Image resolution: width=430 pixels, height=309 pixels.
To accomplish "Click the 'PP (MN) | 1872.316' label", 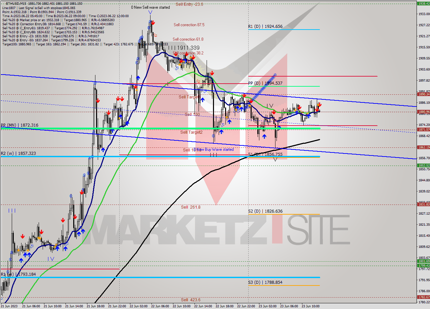I will [x=19, y=125].
